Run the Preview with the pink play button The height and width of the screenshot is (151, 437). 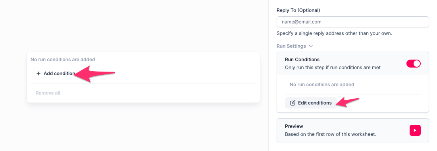pos(415,130)
